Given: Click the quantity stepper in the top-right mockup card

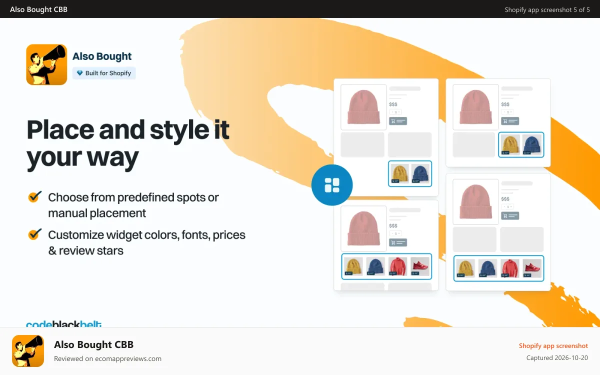Looking at the screenshot, I should pyautogui.click(x=507, y=112).
